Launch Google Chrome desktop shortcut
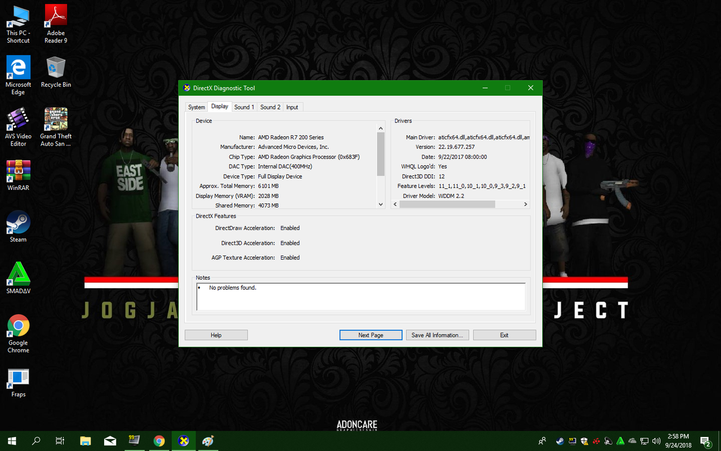721x451 pixels. point(18,334)
